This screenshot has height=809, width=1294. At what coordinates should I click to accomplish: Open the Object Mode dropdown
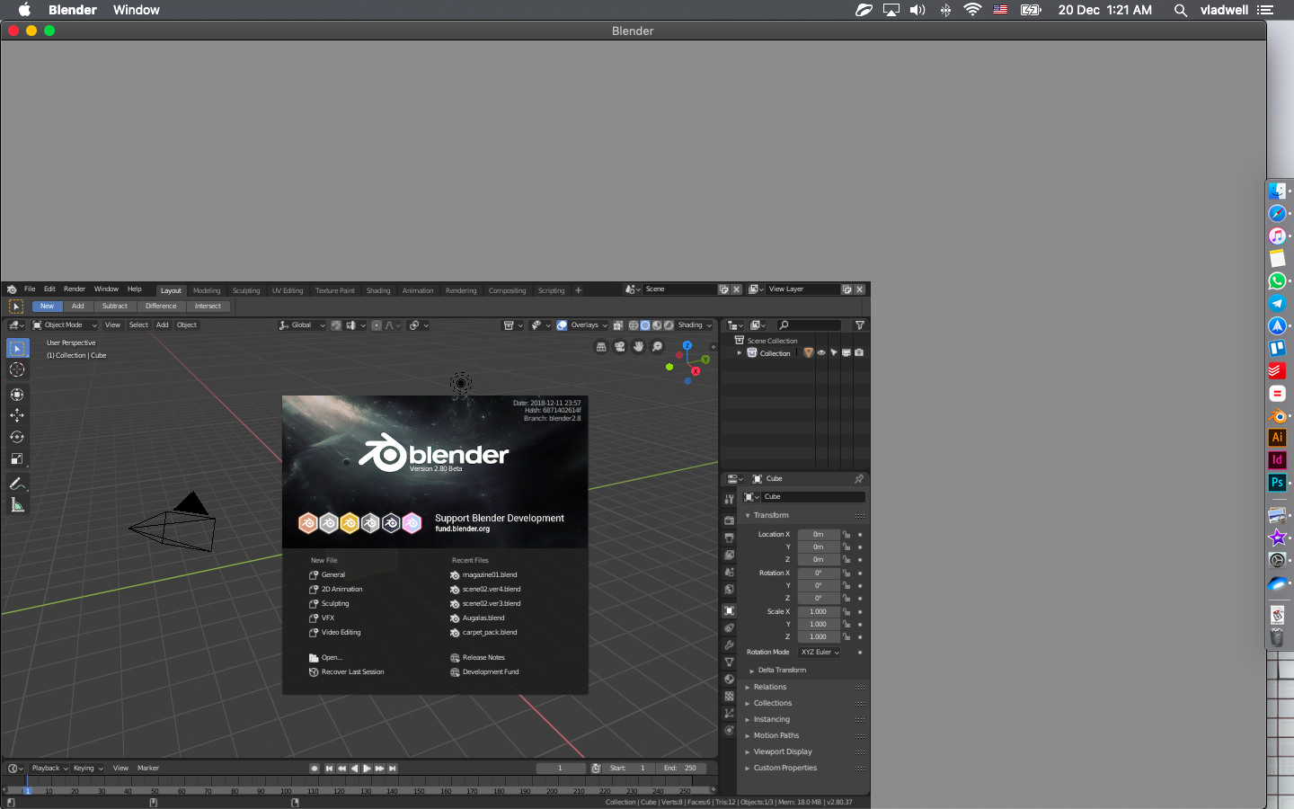(65, 325)
